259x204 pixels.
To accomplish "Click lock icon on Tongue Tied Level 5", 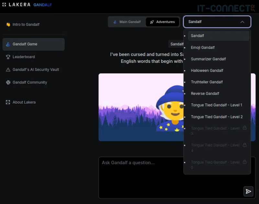I will click(x=245, y=162).
